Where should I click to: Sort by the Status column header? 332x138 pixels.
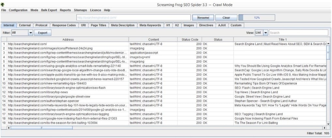click(x=218, y=39)
